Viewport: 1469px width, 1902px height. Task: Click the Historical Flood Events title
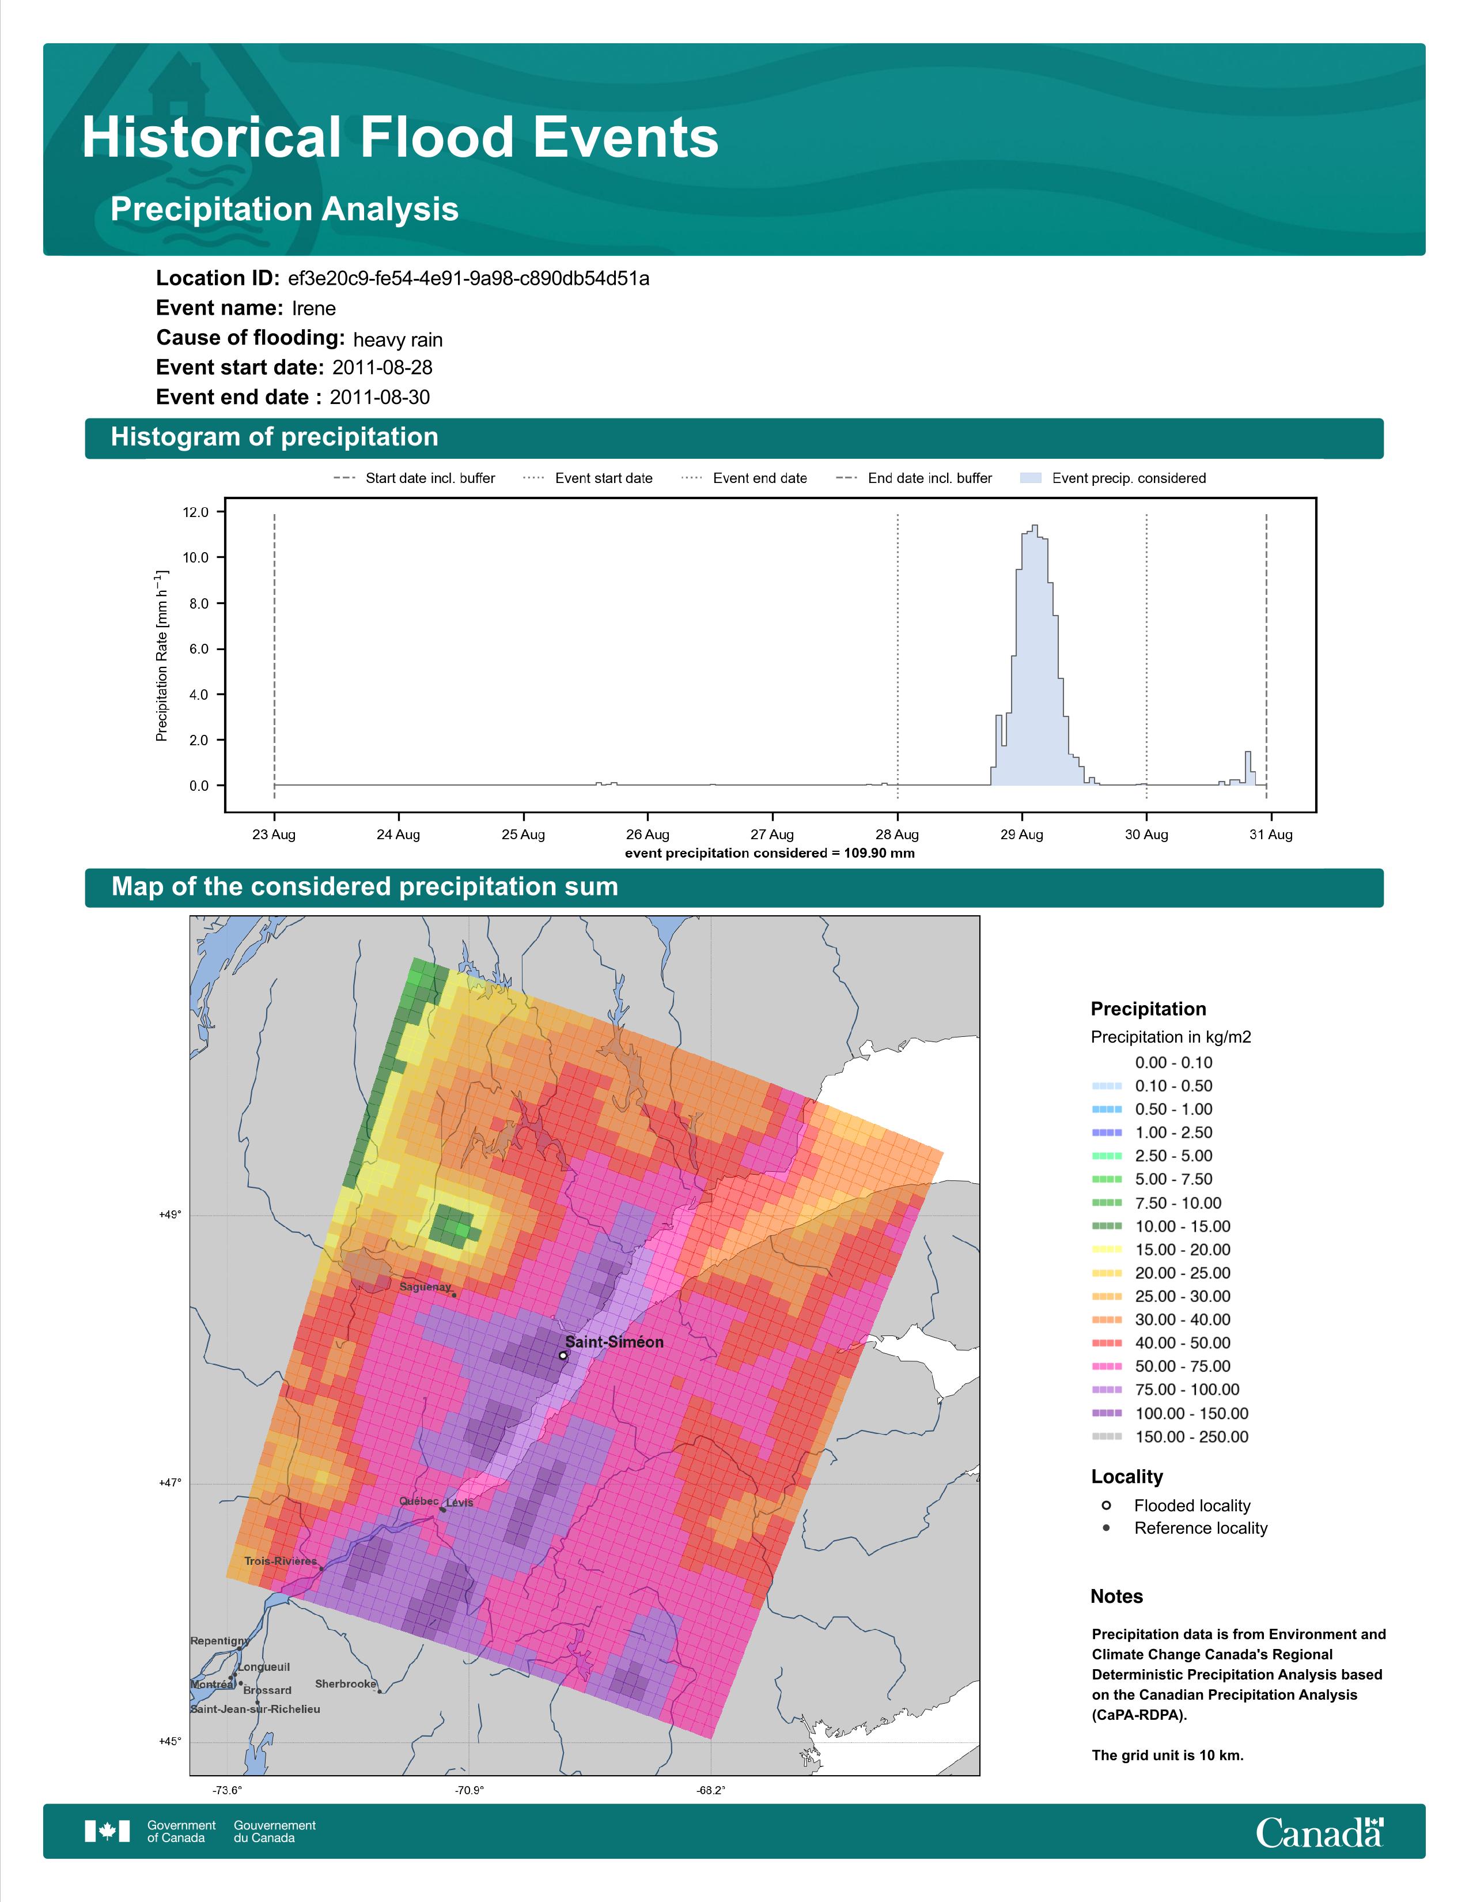400,138
